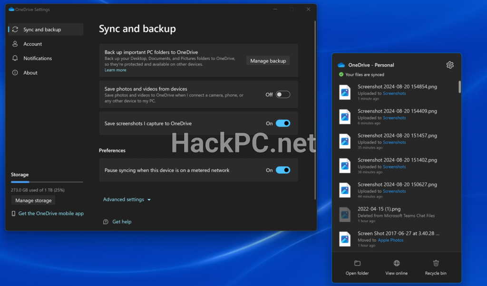Screen dimensions: 487x286
Task: Click '273.0 GB used of 1 TB (25%)' text
Action: coord(38,190)
